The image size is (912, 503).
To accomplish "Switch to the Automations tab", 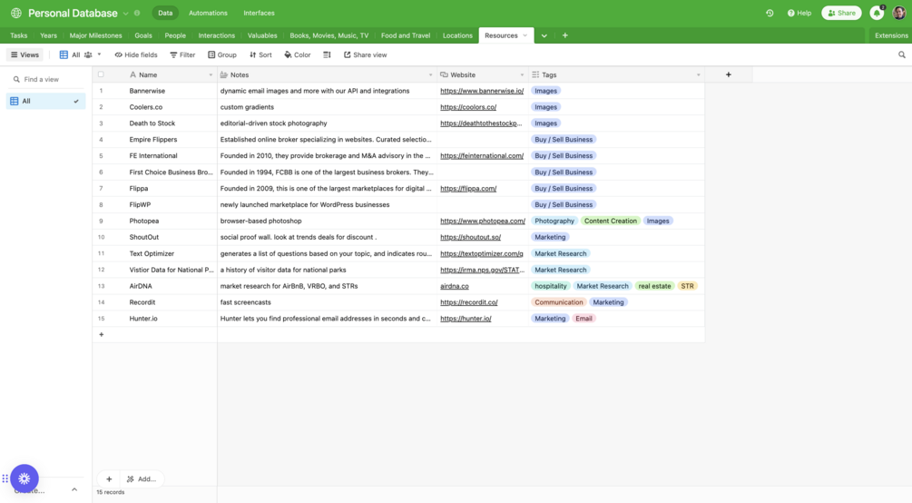I will tap(208, 13).
